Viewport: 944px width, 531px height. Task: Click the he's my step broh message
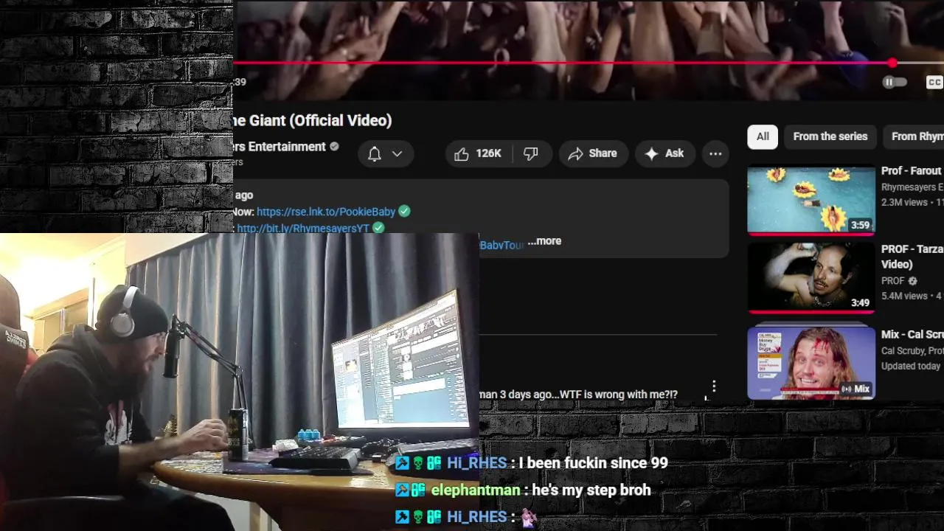591,490
